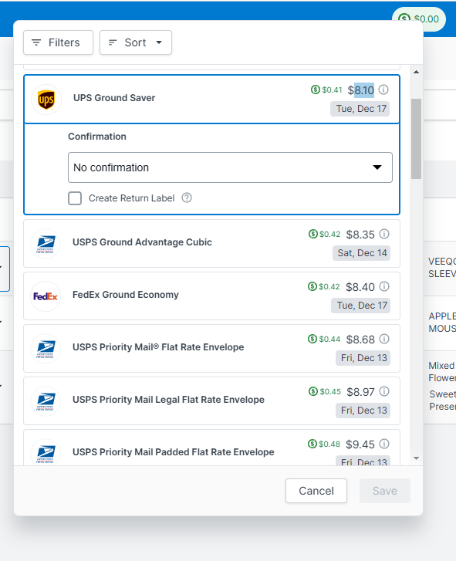This screenshot has width=456, height=561.
Task: Show info for the $8.97 rate
Action: pos(384,391)
